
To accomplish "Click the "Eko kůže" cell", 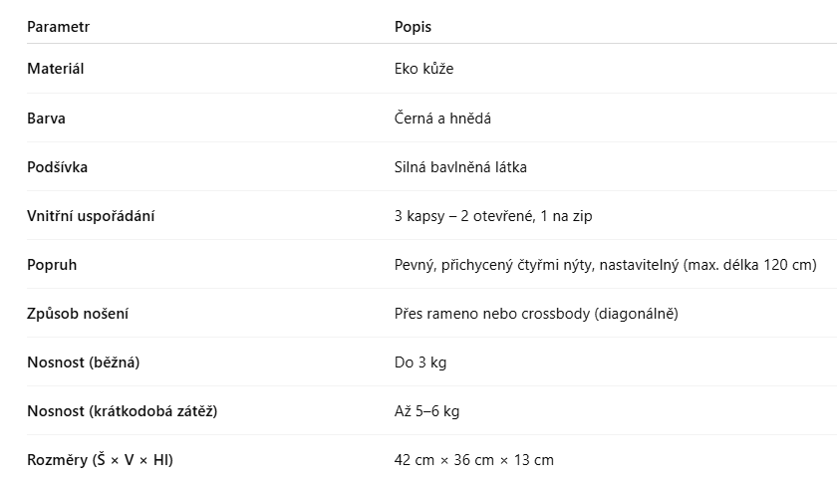I will 423,69.
